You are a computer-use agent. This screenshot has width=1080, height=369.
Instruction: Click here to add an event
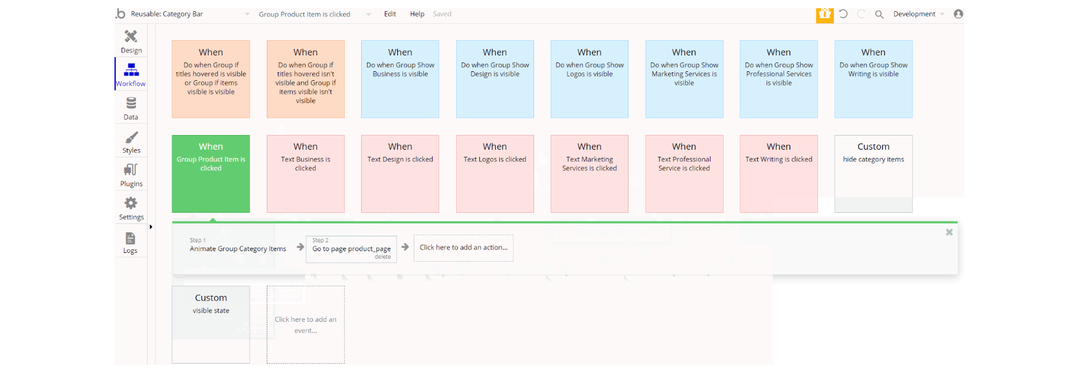(x=306, y=325)
